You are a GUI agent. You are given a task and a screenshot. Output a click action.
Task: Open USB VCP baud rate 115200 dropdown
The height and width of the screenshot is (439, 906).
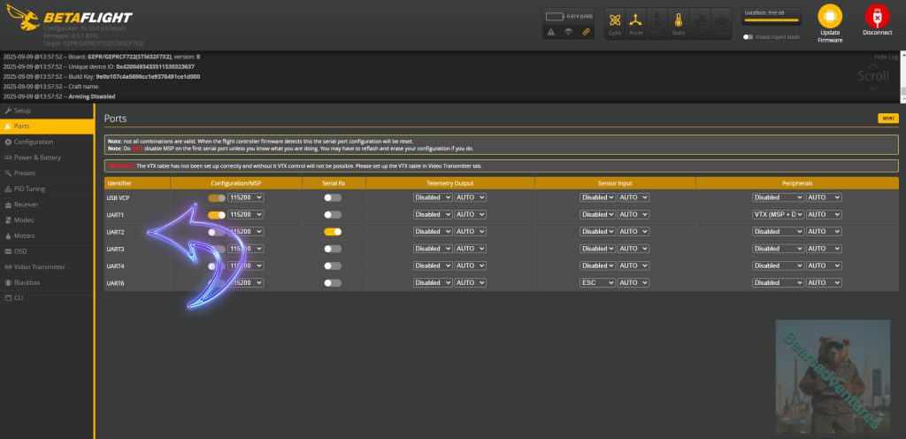tap(245, 197)
